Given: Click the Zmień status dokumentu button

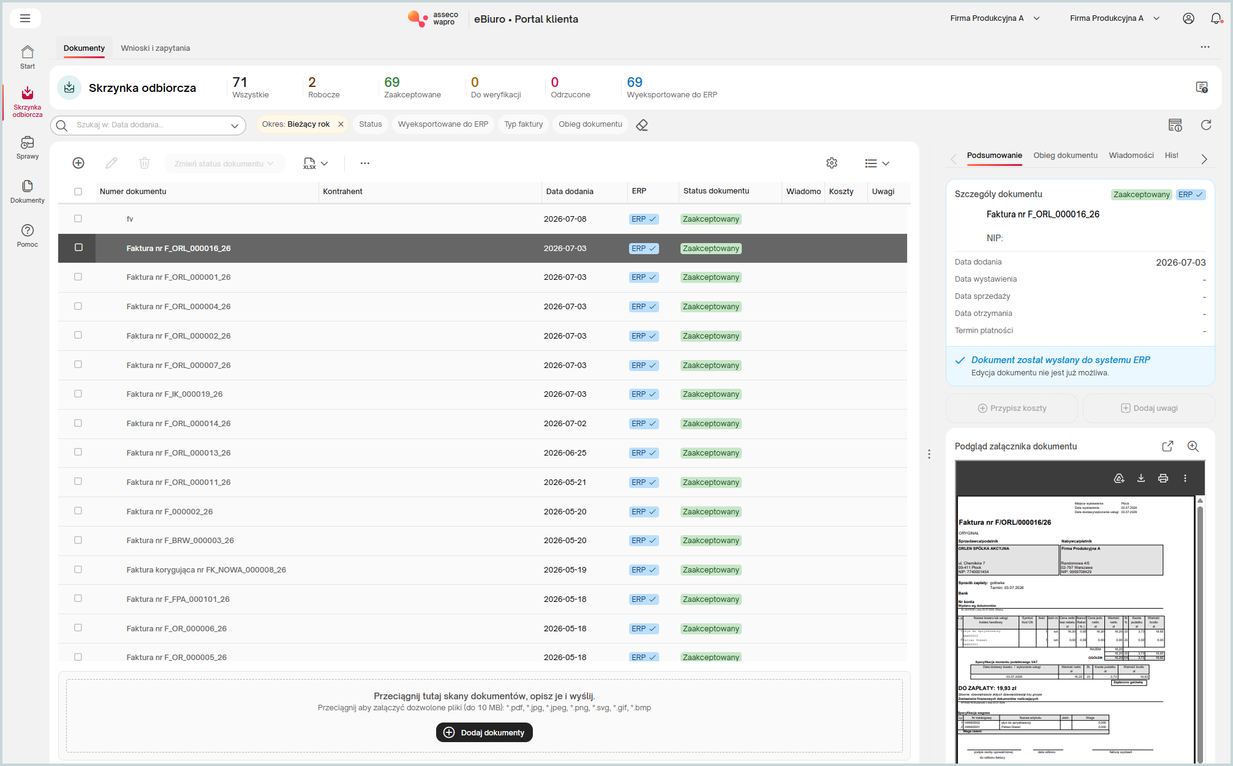Looking at the screenshot, I should (224, 163).
